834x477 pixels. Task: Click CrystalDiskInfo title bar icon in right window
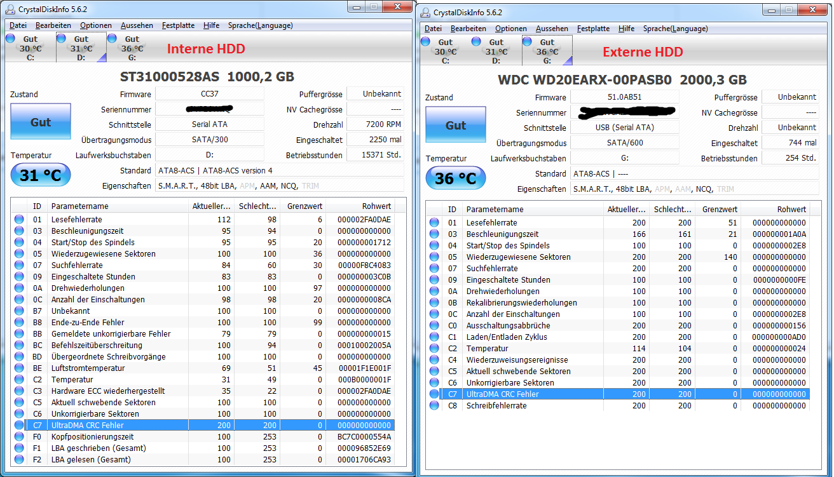(426, 12)
